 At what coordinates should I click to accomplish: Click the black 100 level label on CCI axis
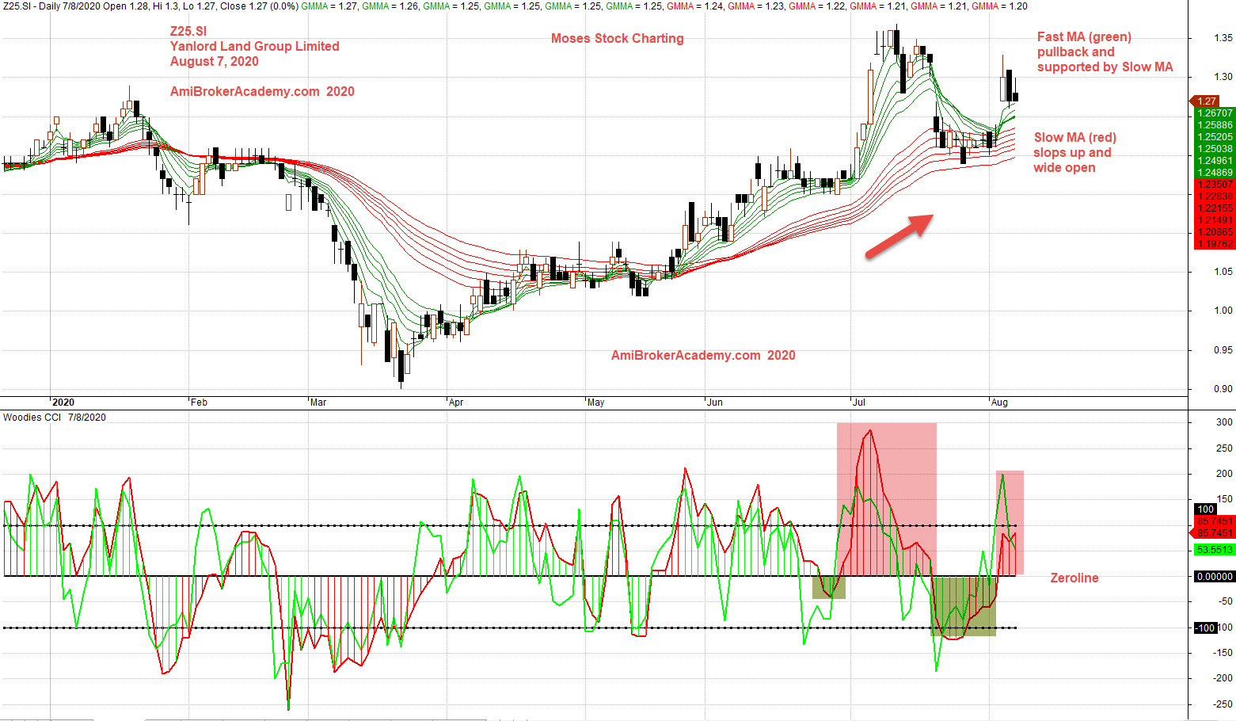[x=1205, y=509]
